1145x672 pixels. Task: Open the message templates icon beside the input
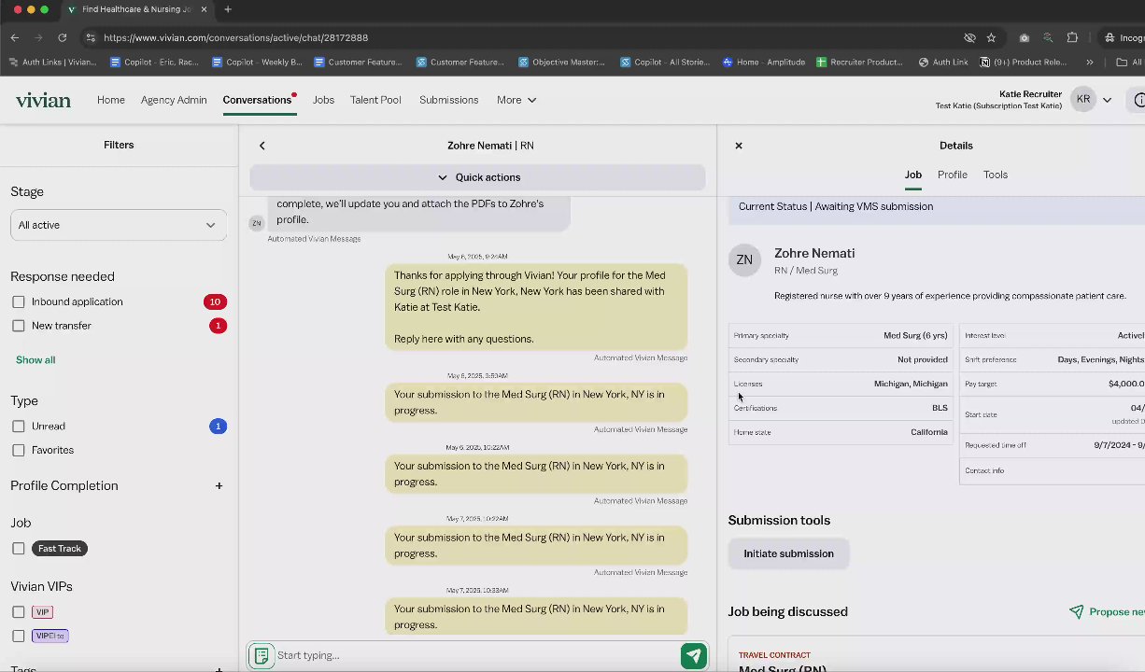tap(262, 655)
